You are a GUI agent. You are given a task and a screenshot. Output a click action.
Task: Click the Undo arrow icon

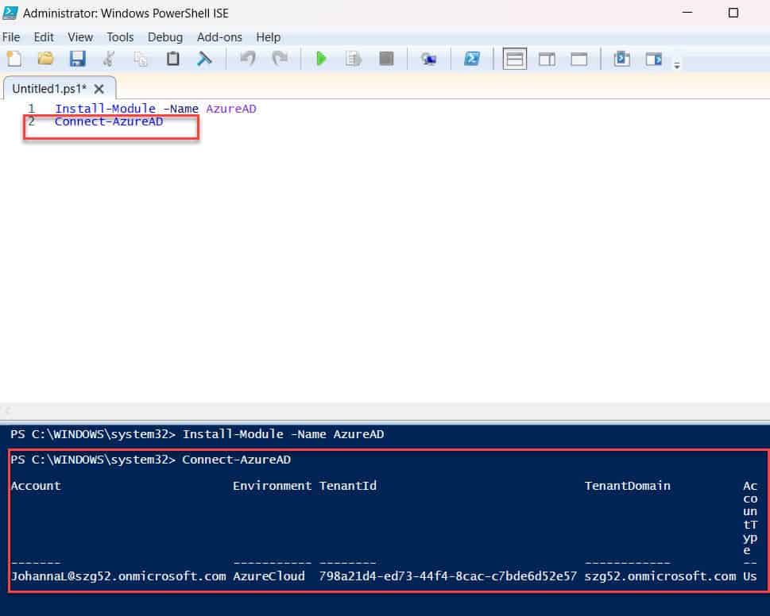click(x=247, y=59)
